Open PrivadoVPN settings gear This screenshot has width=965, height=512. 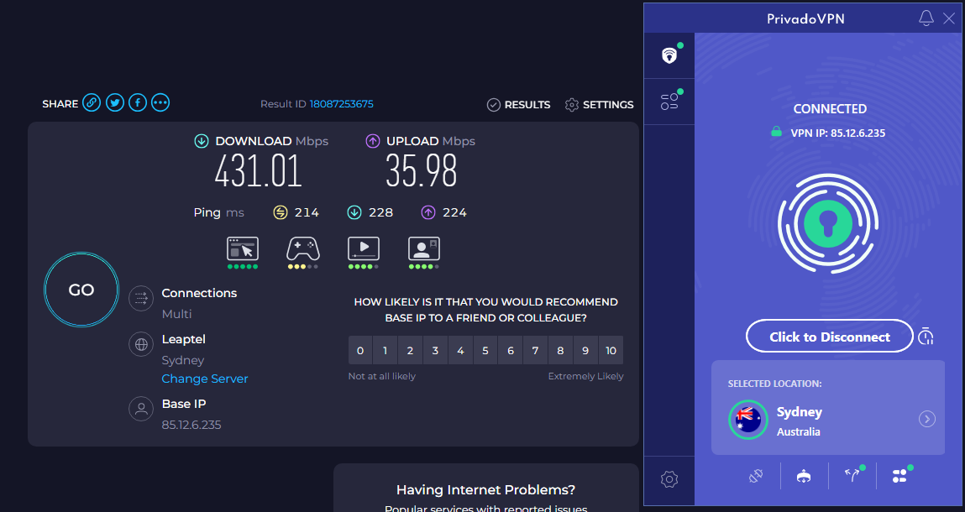pyautogui.click(x=669, y=478)
